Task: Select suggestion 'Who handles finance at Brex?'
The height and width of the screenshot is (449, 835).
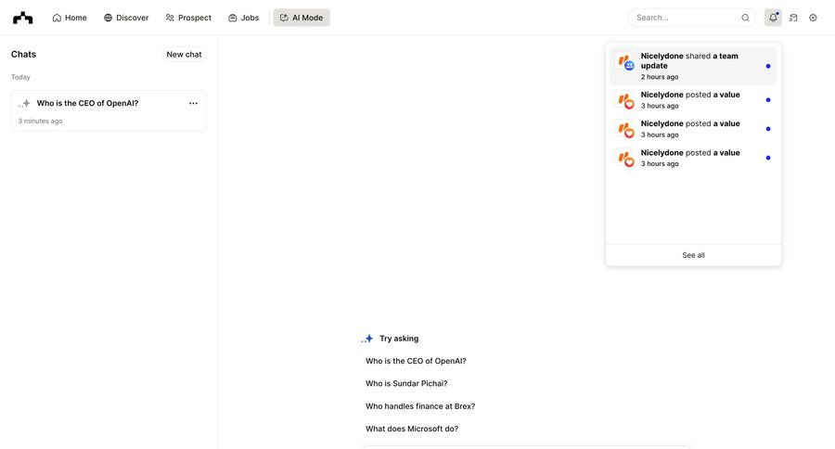Action: [420, 405]
